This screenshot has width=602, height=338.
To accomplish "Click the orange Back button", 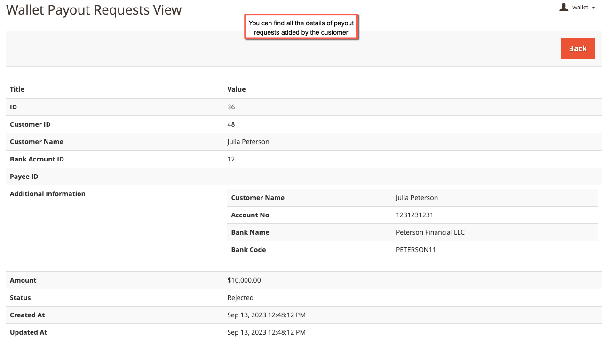I will pos(578,48).
